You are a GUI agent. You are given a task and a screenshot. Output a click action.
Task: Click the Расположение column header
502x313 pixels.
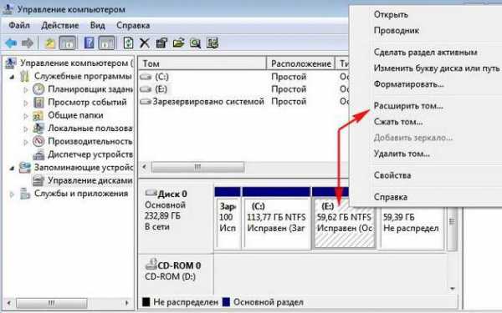pos(300,63)
